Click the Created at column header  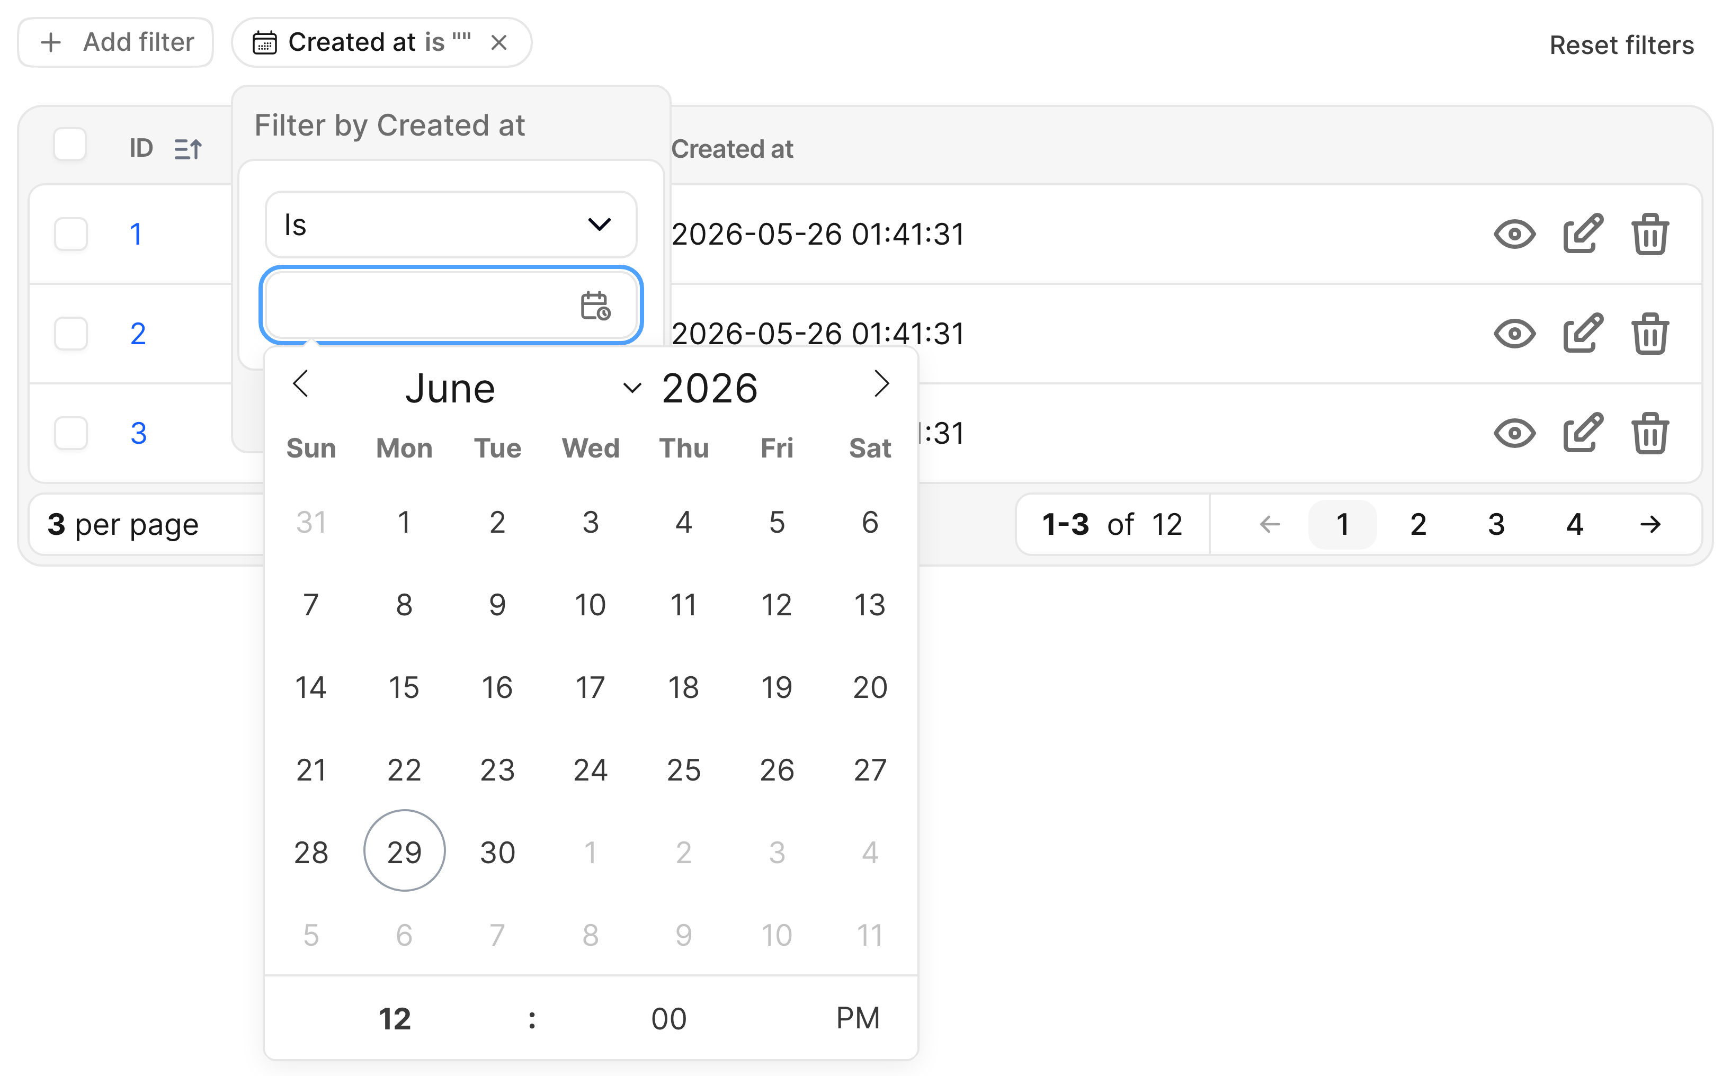pyautogui.click(x=731, y=149)
